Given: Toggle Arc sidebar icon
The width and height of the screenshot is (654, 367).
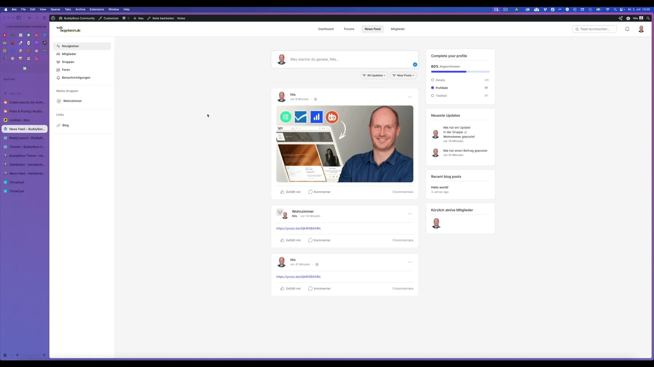Looking at the screenshot, I should [x=19, y=18].
